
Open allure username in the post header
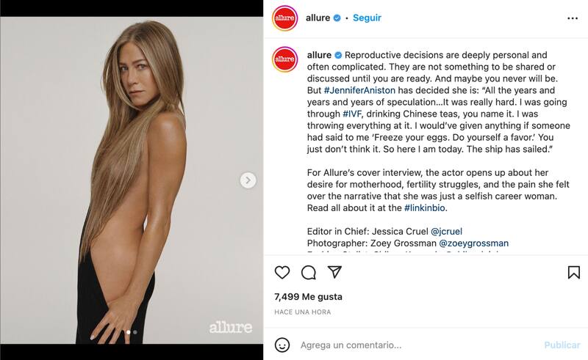[318, 18]
